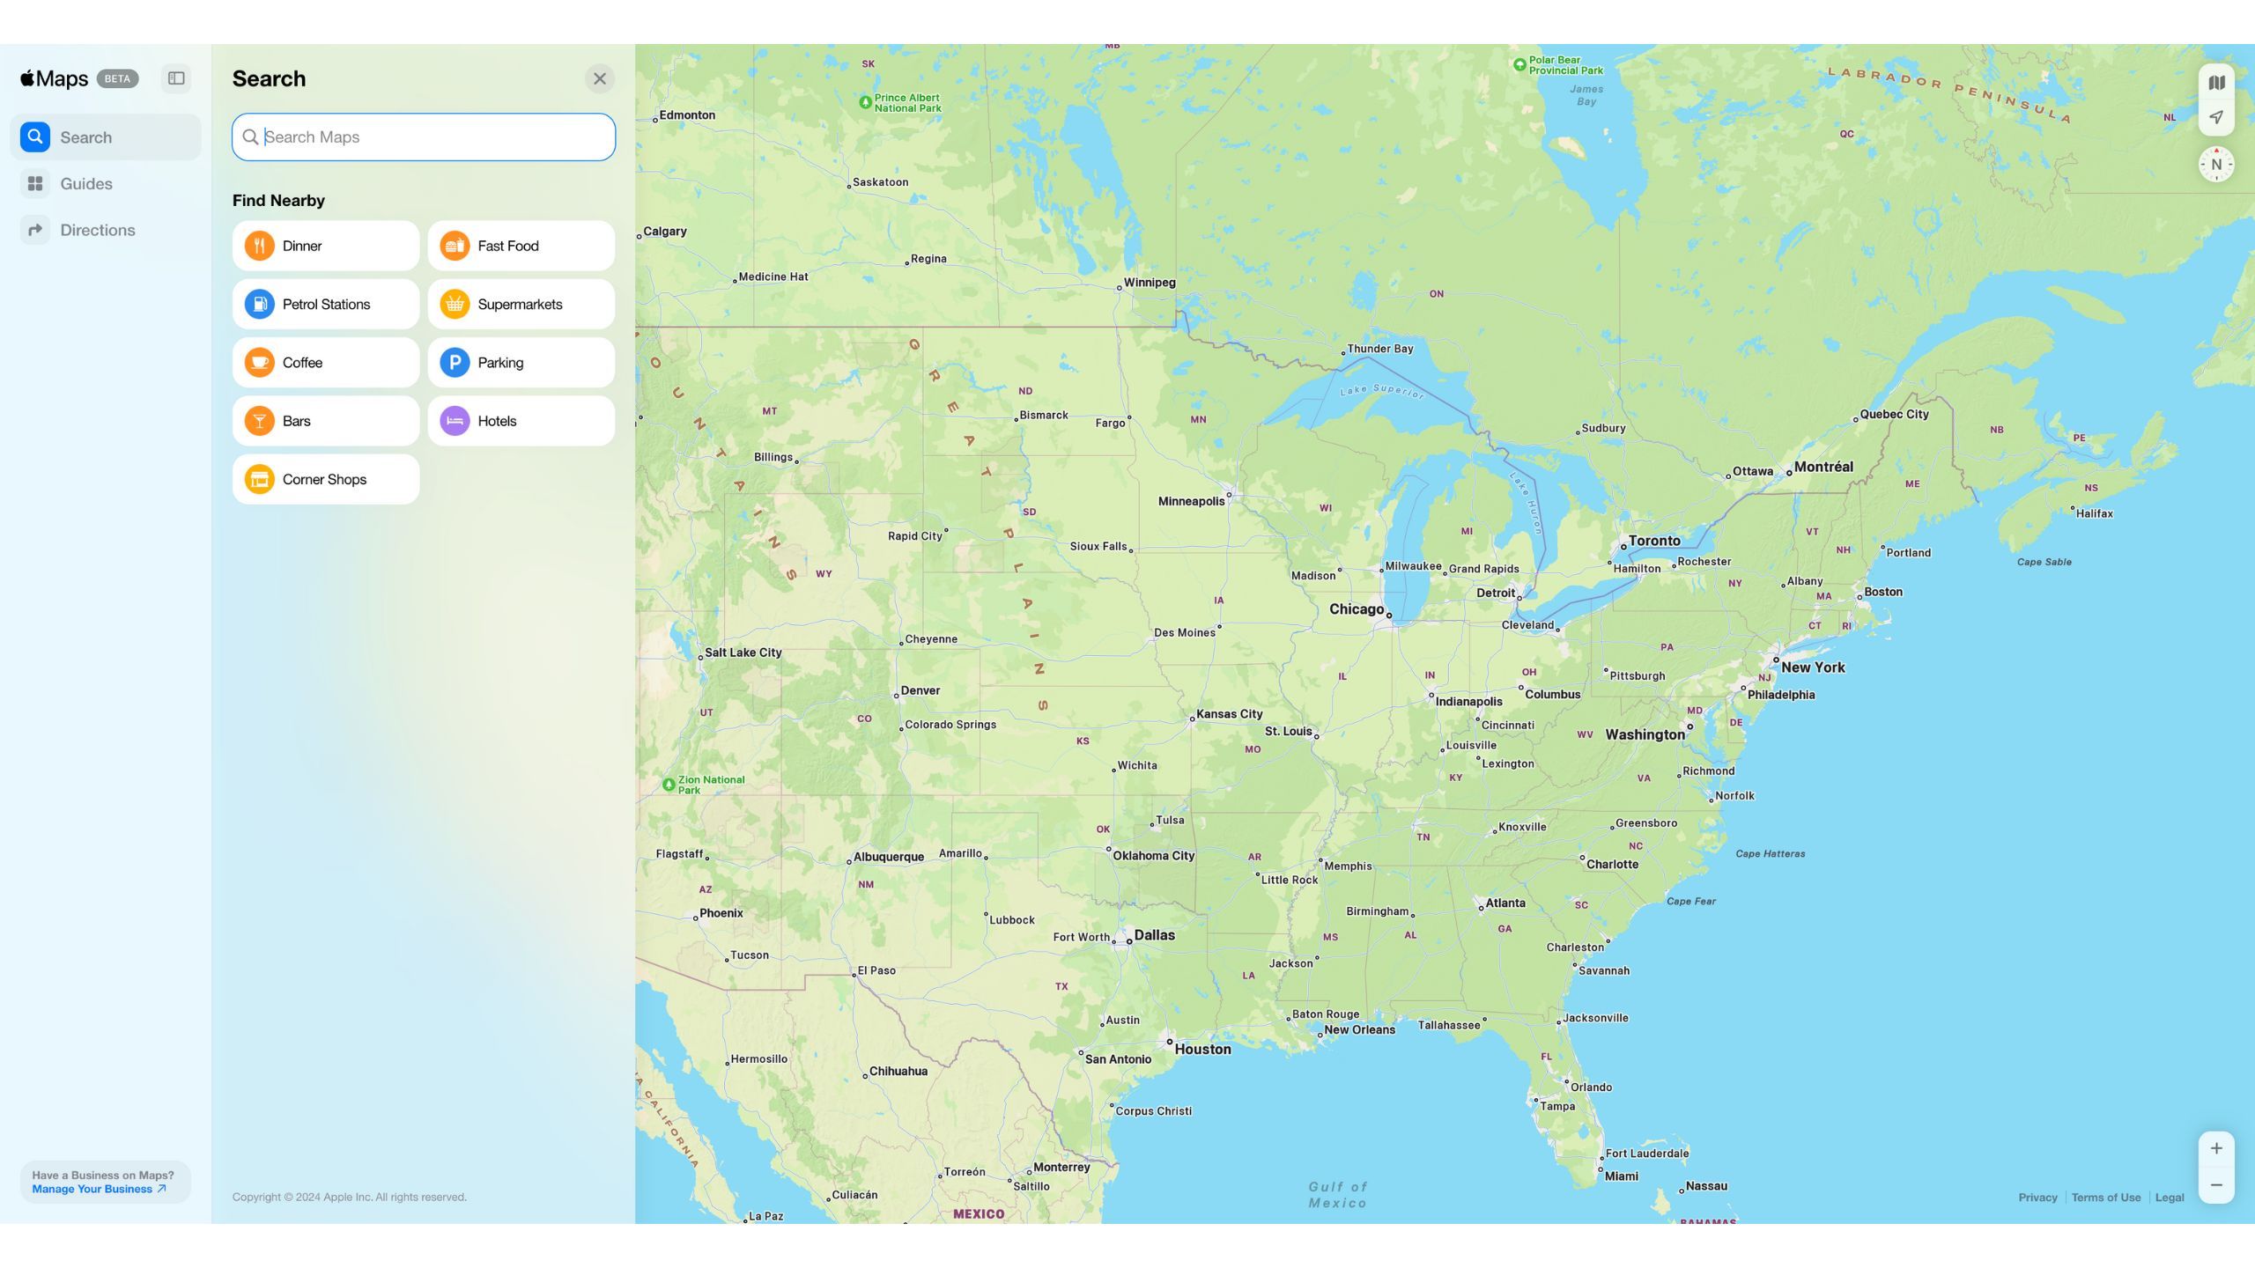Click the close Search panel button

coord(601,77)
